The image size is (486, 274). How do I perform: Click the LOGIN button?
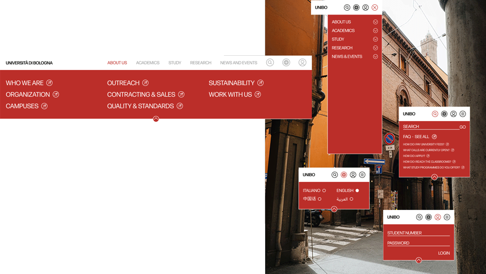[x=444, y=253]
